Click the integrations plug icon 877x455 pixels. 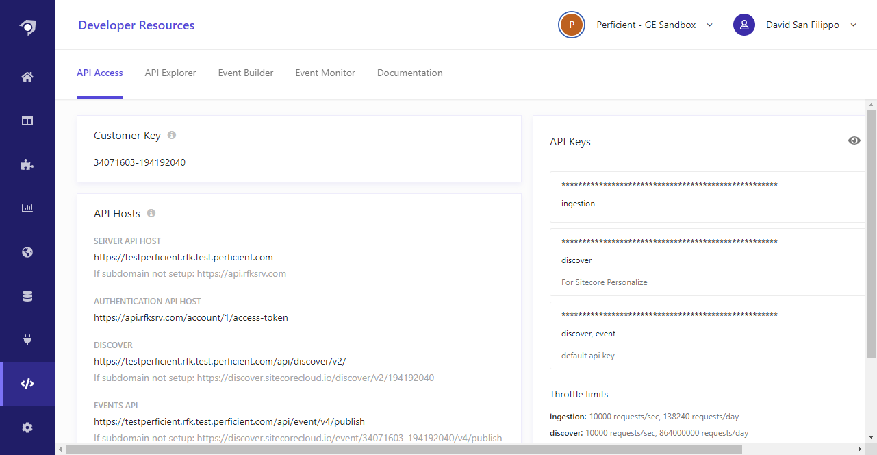[27, 339]
